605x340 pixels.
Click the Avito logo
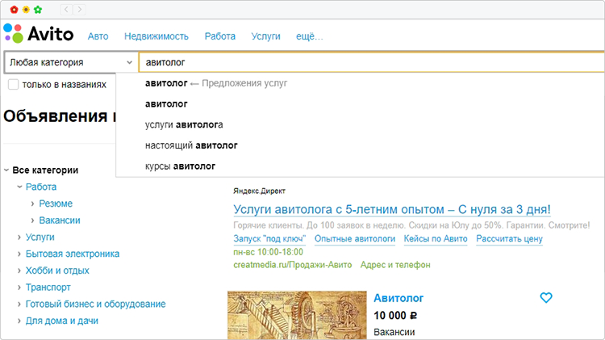pyautogui.click(x=38, y=34)
